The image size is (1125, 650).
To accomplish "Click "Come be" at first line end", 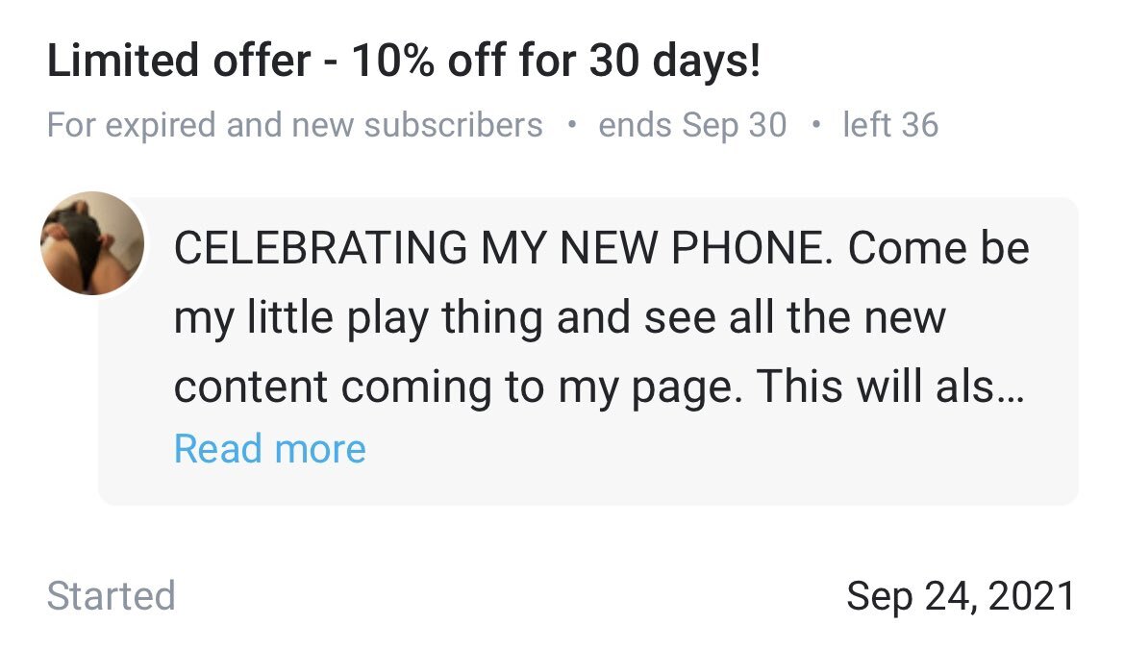I will (x=938, y=248).
